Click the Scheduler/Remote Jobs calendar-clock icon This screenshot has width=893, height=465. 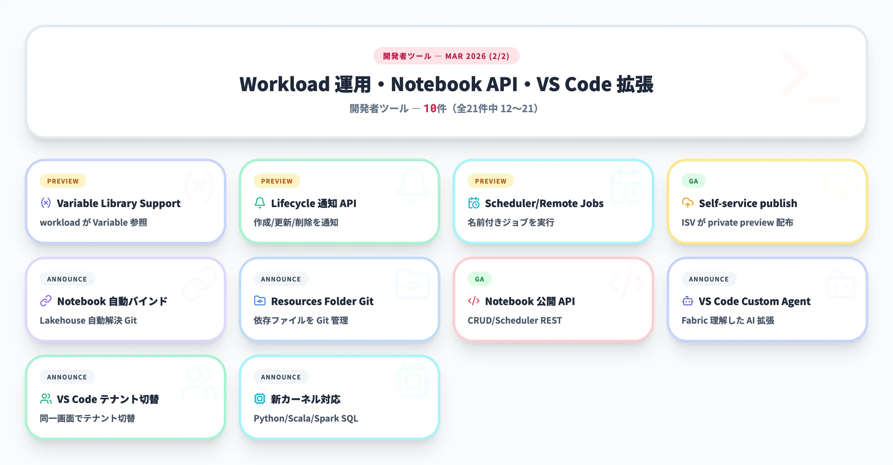[x=473, y=203]
